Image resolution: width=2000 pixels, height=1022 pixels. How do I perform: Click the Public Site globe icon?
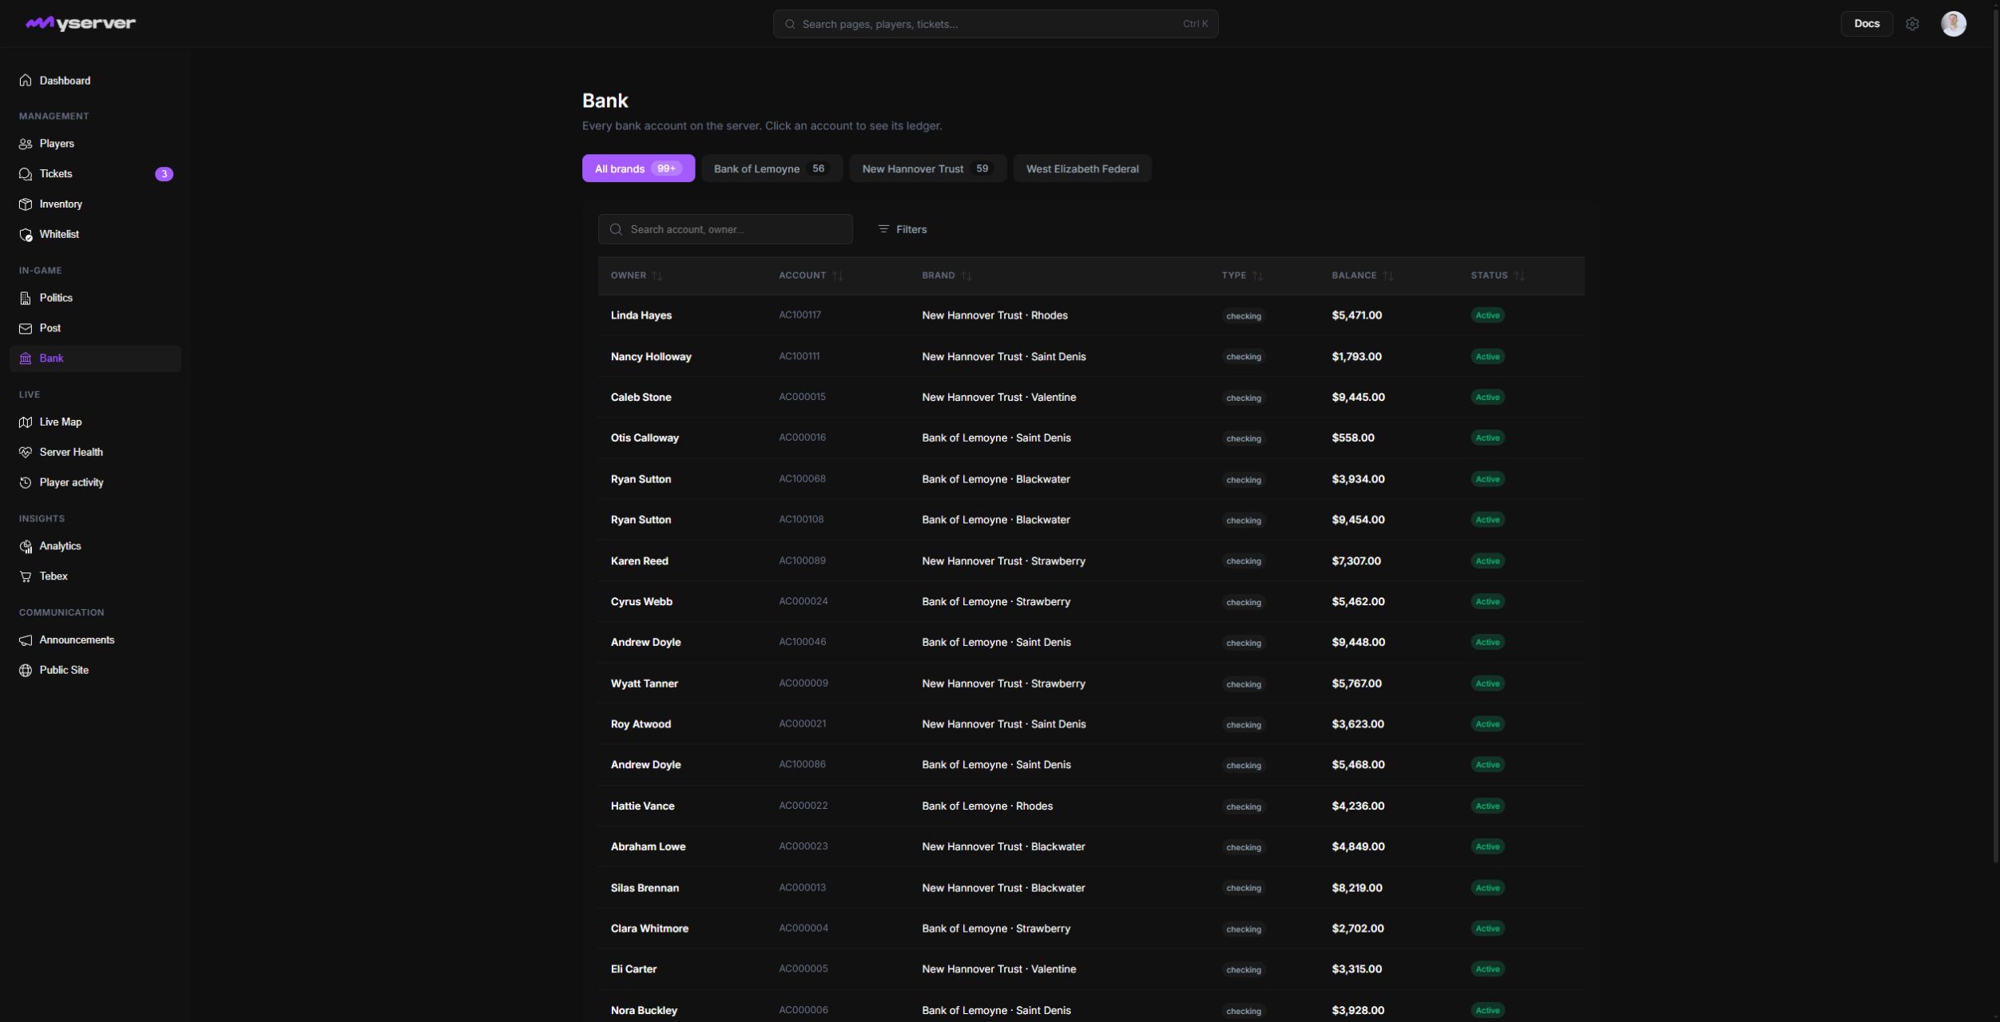[26, 671]
